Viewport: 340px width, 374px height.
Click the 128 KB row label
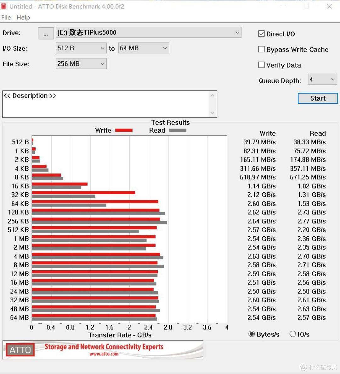tap(18, 212)
